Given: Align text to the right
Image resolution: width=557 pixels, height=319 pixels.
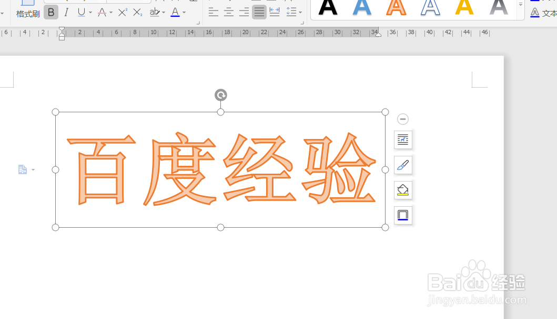Looking at the screenshot, I should [244, 13].
